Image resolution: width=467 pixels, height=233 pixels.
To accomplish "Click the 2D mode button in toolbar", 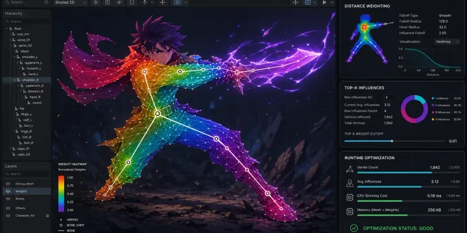I will tap(178, 3).
